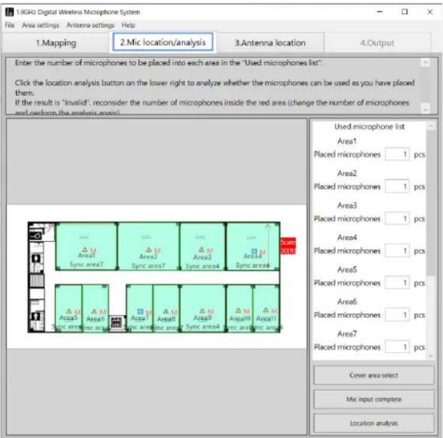The width and height of the screenshot is (443, 438).
Task: Open the Help menu
Action: (129, 25)
